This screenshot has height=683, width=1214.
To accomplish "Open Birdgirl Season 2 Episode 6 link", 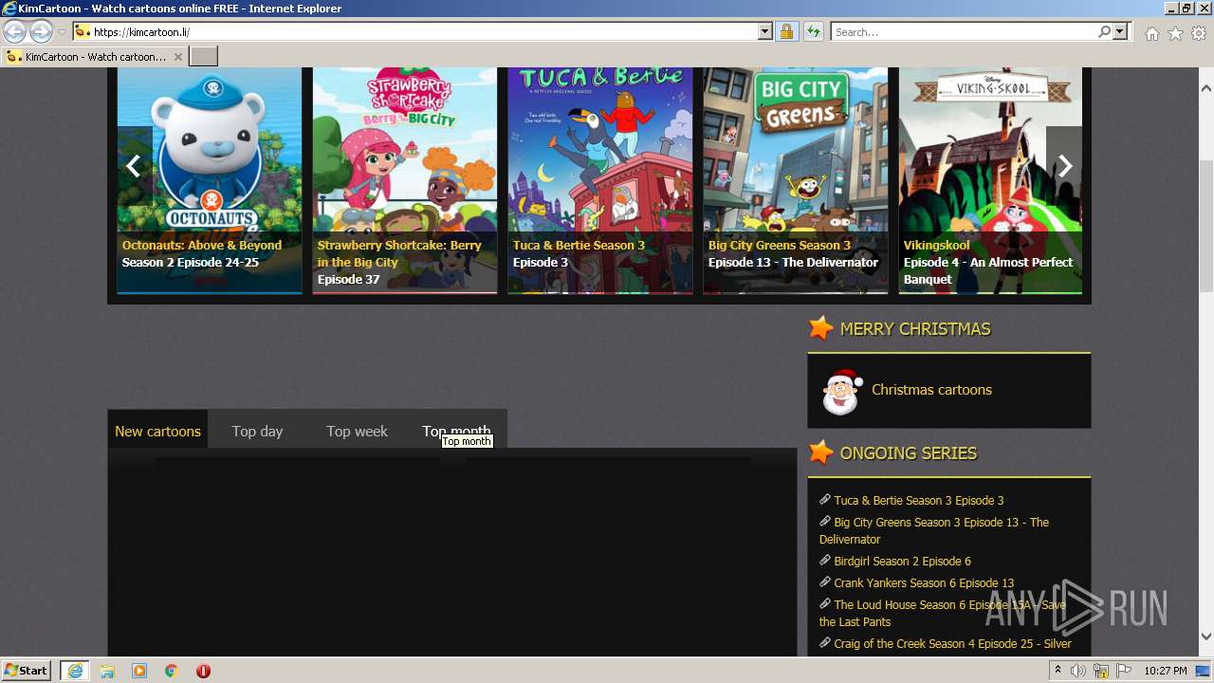I will [x=902, y=562].
